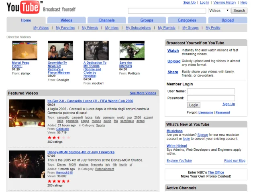This screenshot has width=257, height=192.
Task: Switch to the Videos tab
Action: 66,20
